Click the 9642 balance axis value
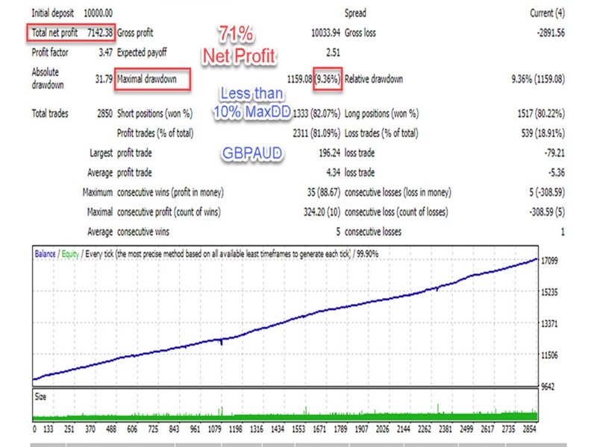The width and height of the screenshot is (597, 447). [548, 387]
